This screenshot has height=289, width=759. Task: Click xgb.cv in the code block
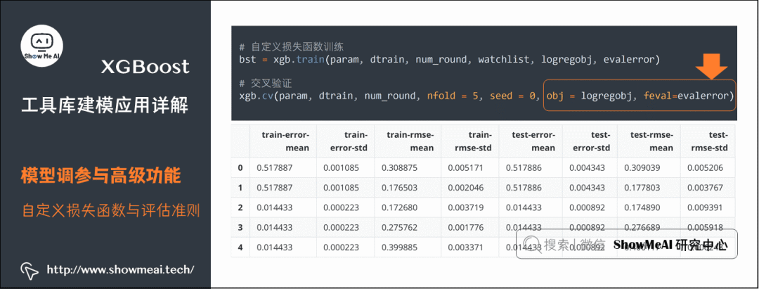pos(256,96)
